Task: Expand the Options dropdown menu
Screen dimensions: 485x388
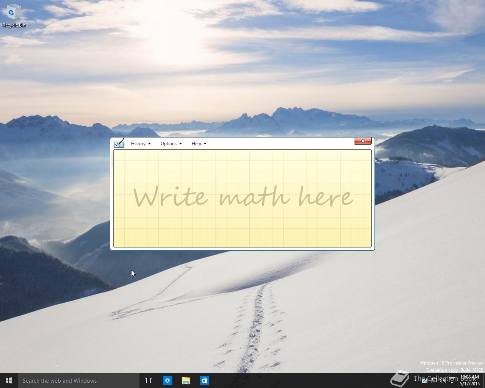Action: (171, 144)
